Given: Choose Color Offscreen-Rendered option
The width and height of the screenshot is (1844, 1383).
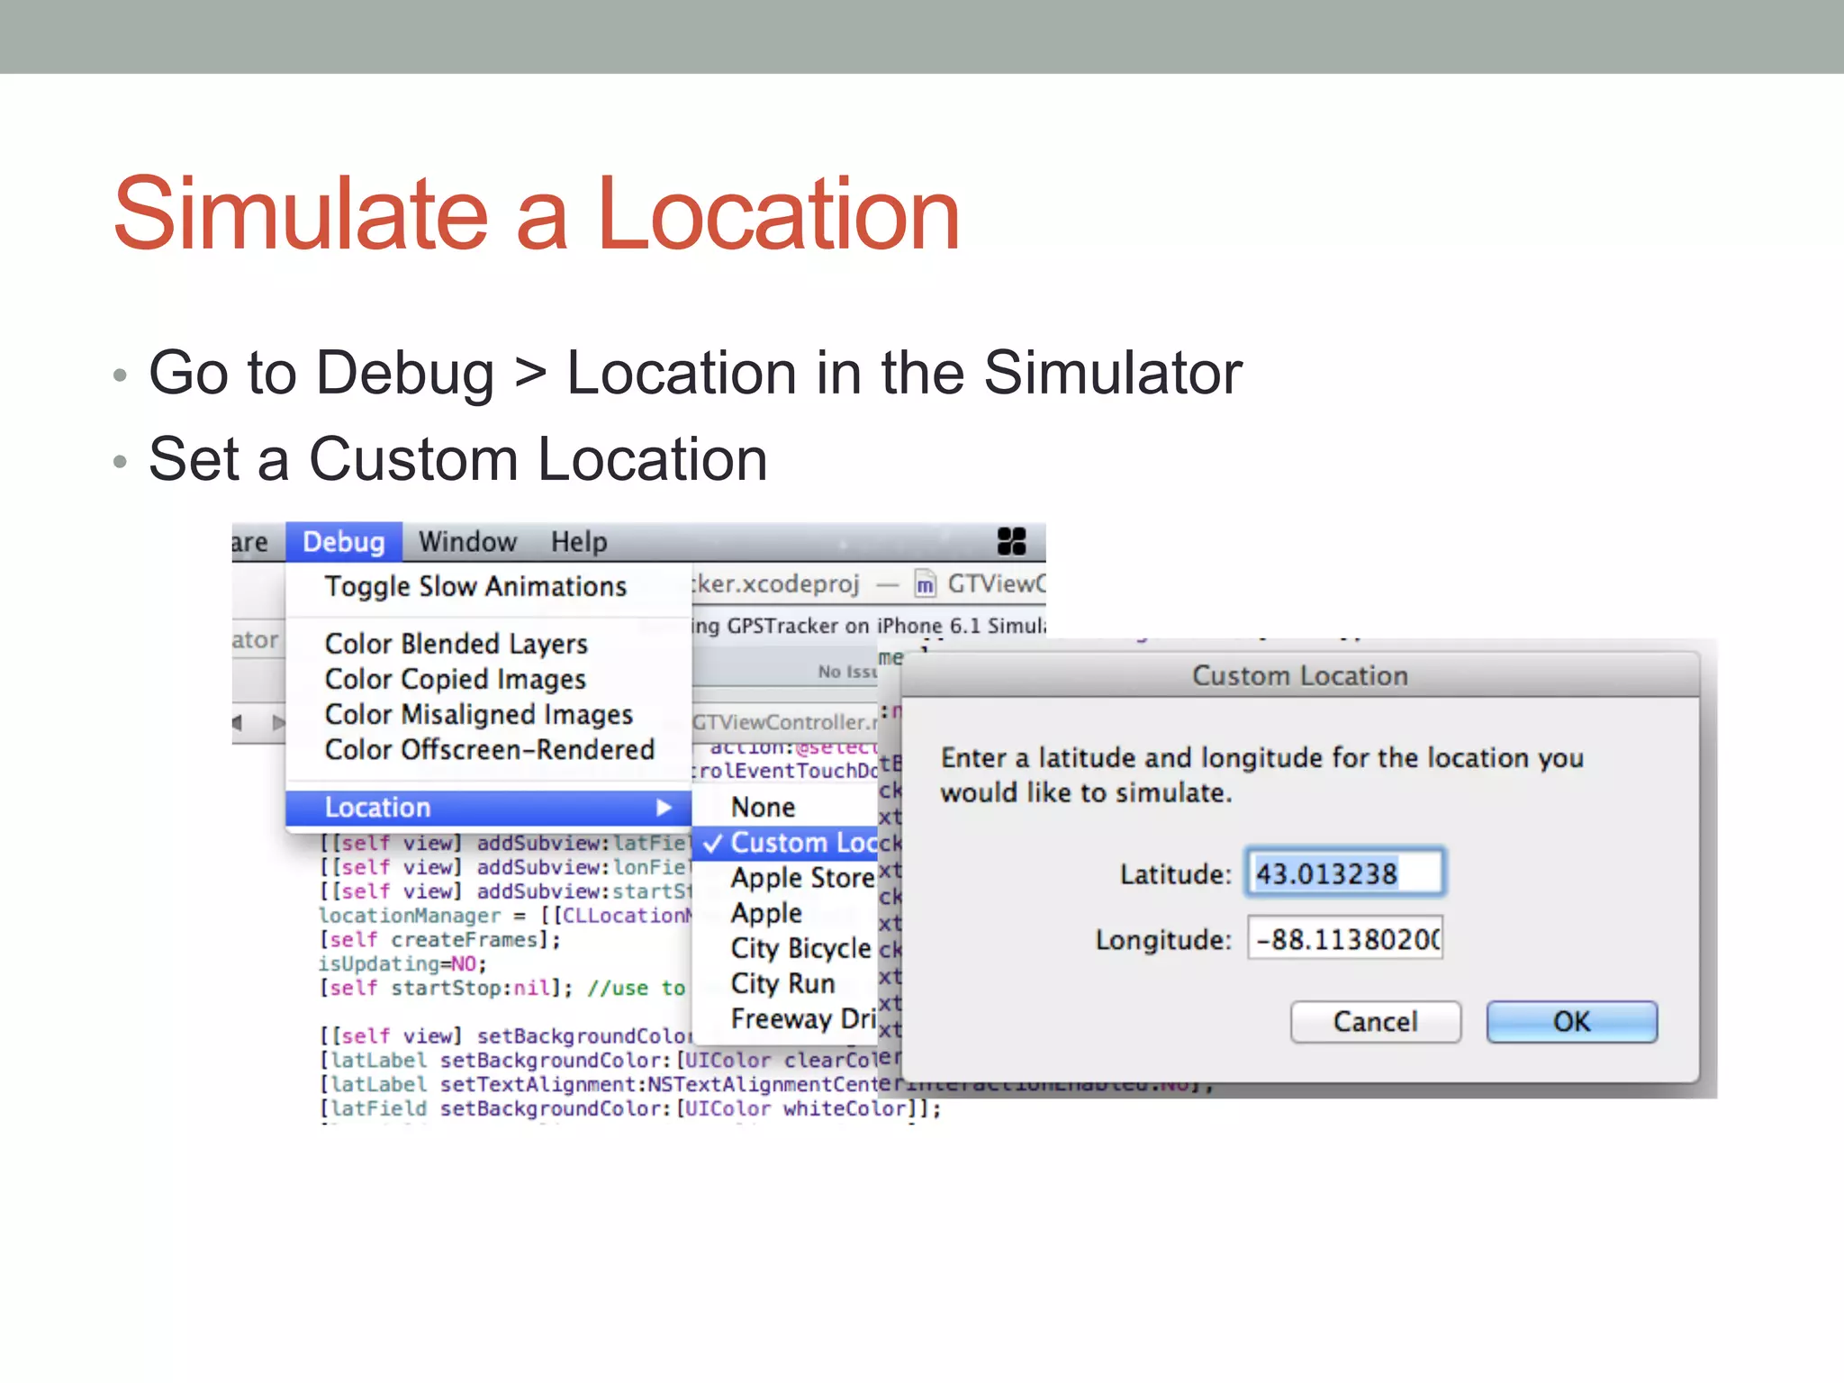Looking at the screenshot, I should 490,749.
